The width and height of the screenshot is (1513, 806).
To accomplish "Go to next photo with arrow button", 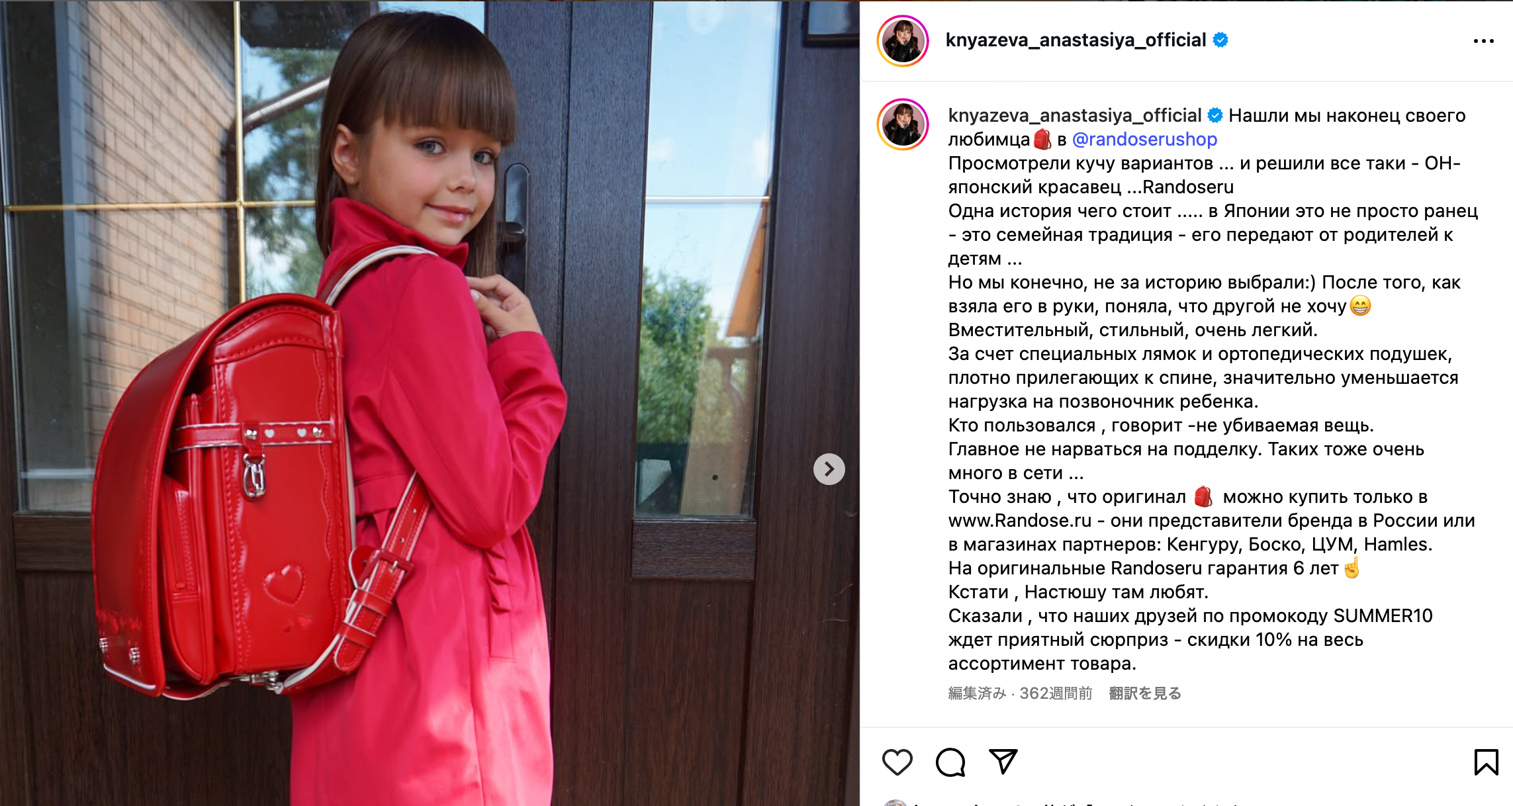I will point(829,469).
